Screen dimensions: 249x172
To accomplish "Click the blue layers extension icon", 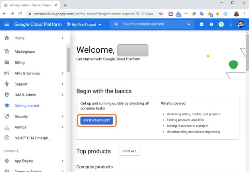I will point(225,14).
